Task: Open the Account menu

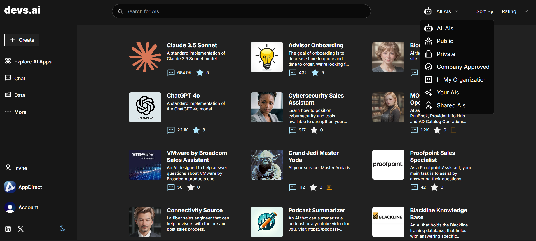Action: pyautogui.click(x=21, y=207)
